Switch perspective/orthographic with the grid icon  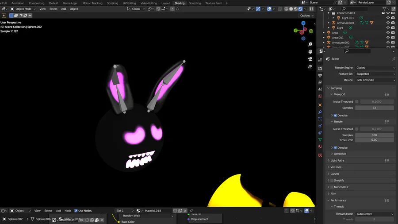coord(310,66)
